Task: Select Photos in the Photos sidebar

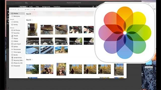Action: pos(17,13)
